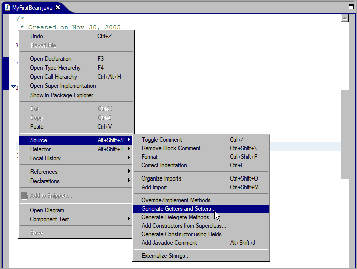Image resolution: width=357 pixels, height=269 pixels.
Task: Choose Show in Package Explorer
Action: (76, 95)
